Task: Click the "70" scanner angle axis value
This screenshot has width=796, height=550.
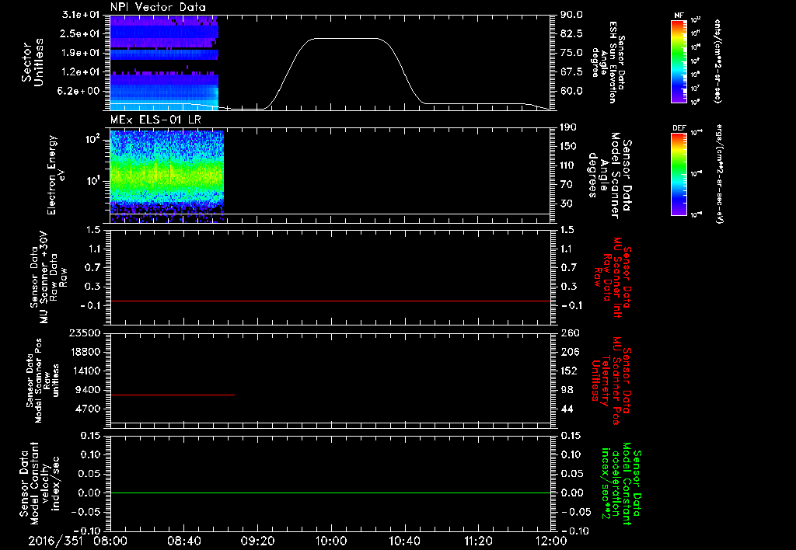Action: click(x=568, y=184)
